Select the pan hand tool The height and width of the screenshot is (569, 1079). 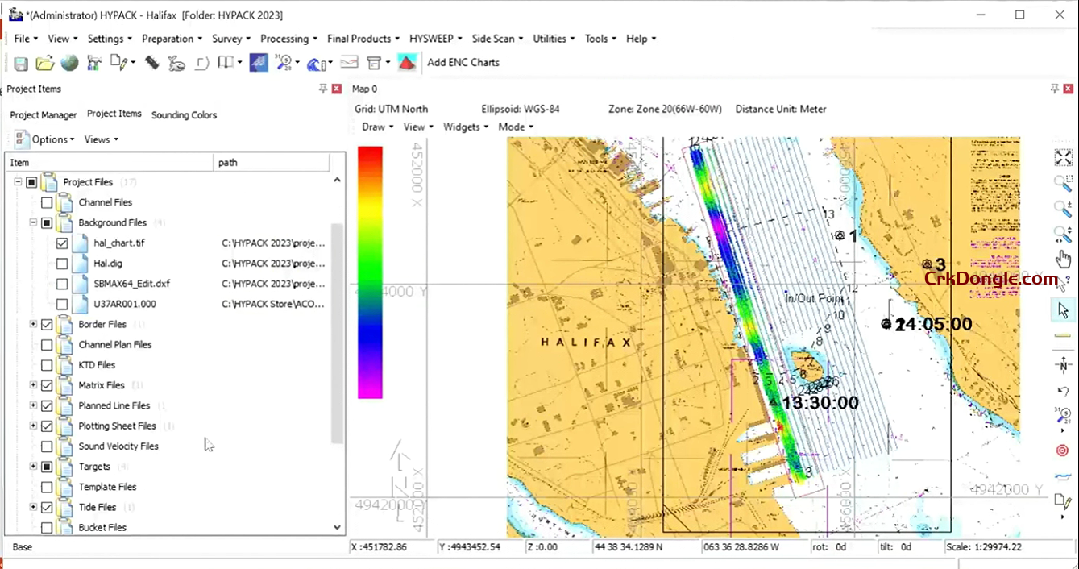(1063, 260)
